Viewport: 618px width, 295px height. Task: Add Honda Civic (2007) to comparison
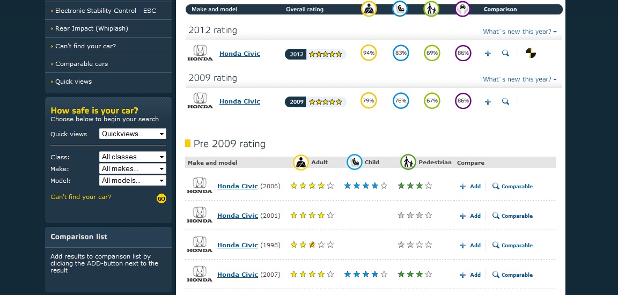(470, 275)
